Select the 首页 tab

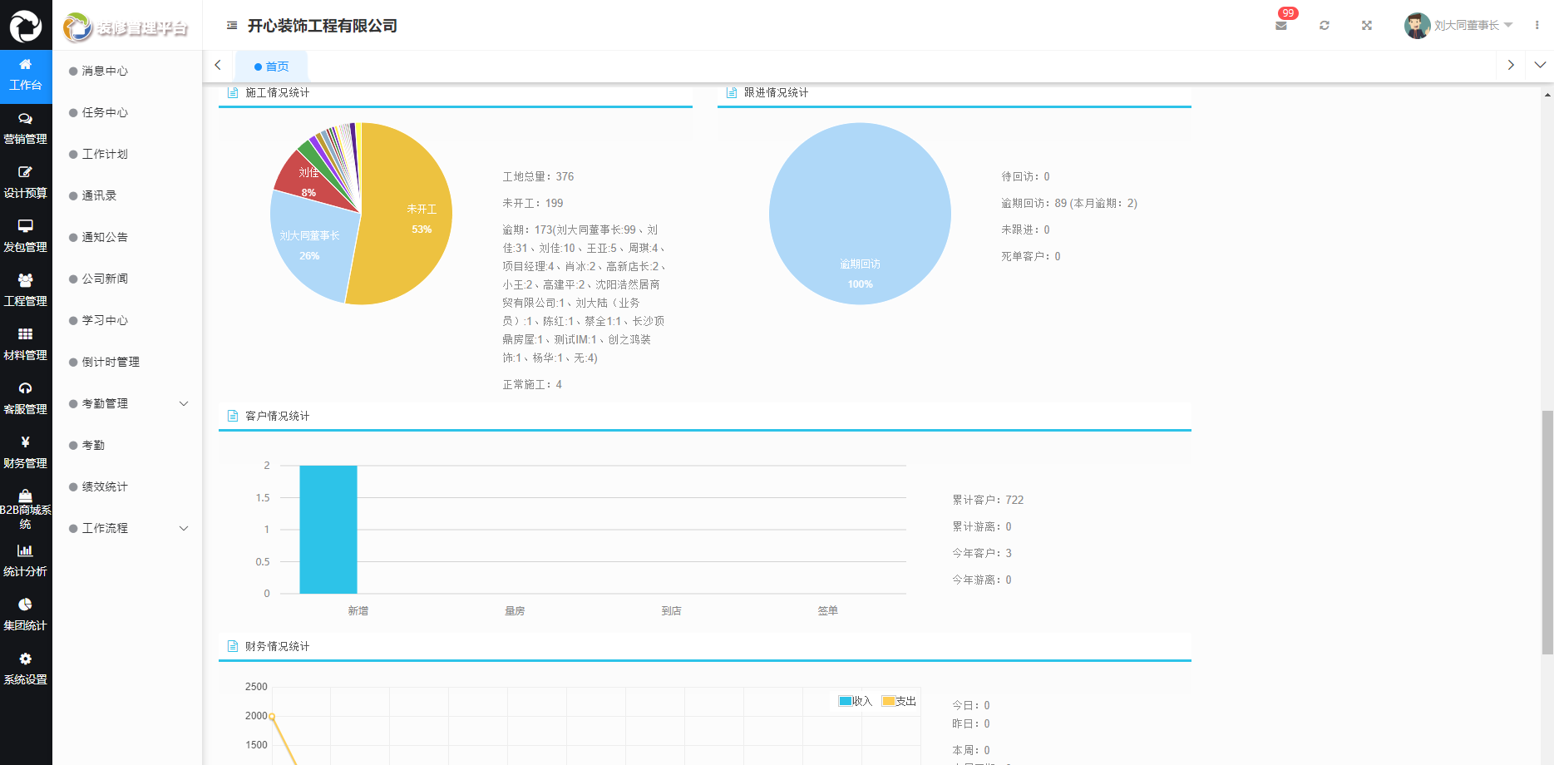[x=272, y=67]
